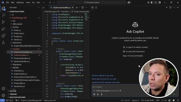
Task: Click the Dometrain demo command center search
Action: tap(91, 3)
